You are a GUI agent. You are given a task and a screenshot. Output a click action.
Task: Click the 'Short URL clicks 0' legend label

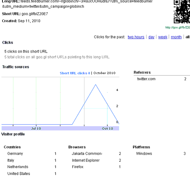75,73
